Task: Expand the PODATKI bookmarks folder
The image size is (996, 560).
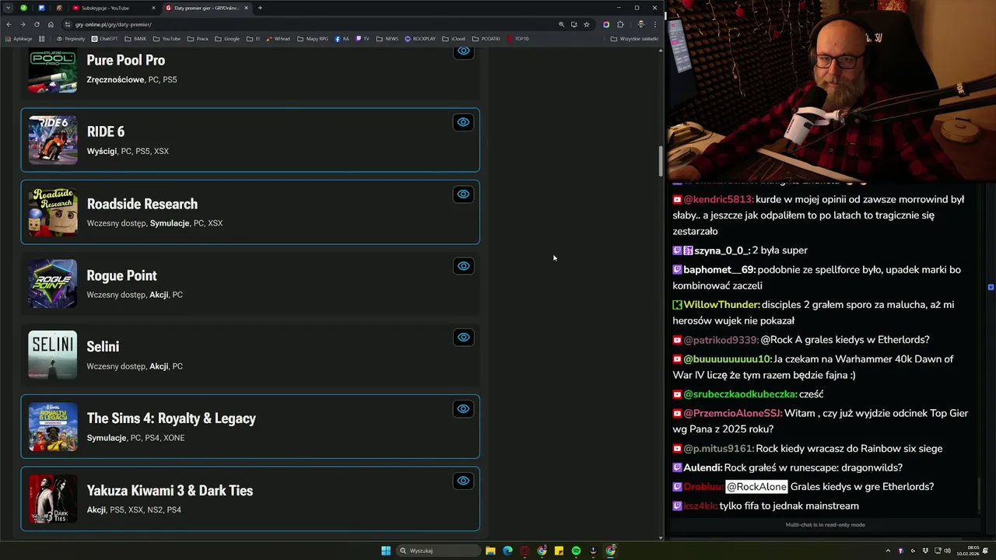Action: 486,39
